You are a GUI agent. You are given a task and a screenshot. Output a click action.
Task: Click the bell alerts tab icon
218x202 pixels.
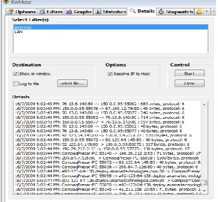(199, 12)
